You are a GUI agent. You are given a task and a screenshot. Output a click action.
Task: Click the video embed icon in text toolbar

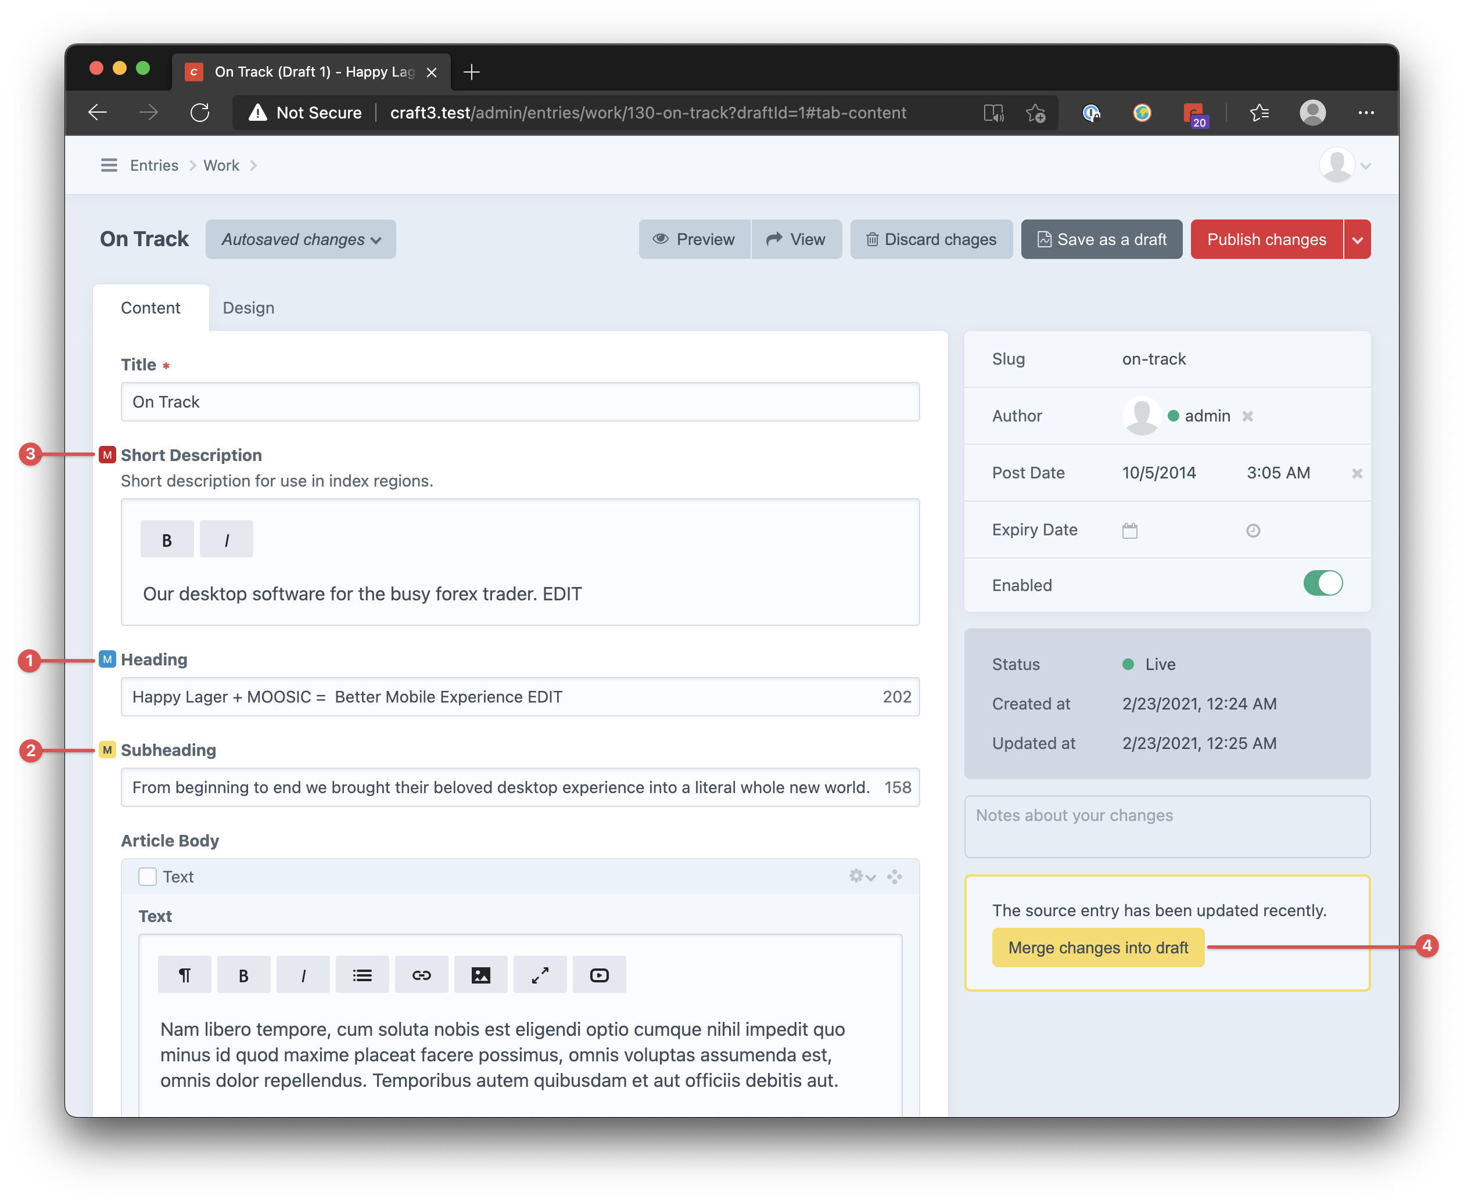coord(599,975)
